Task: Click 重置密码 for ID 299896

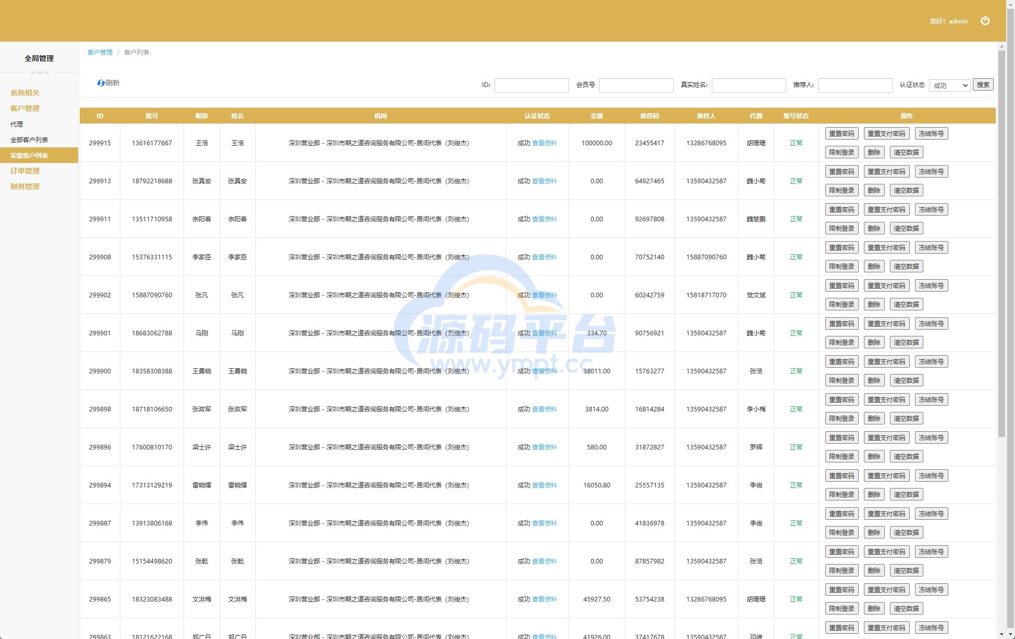Action: [841, 438]
